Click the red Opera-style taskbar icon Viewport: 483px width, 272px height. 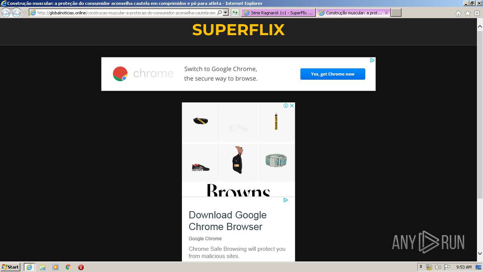(81, 267)
